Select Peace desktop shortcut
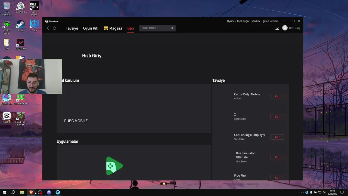This screenshot has width=348, height=196. (x=34, y=26)
